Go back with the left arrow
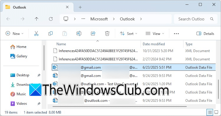The width and height of the screenshot is (221, 116). [8, 19]
